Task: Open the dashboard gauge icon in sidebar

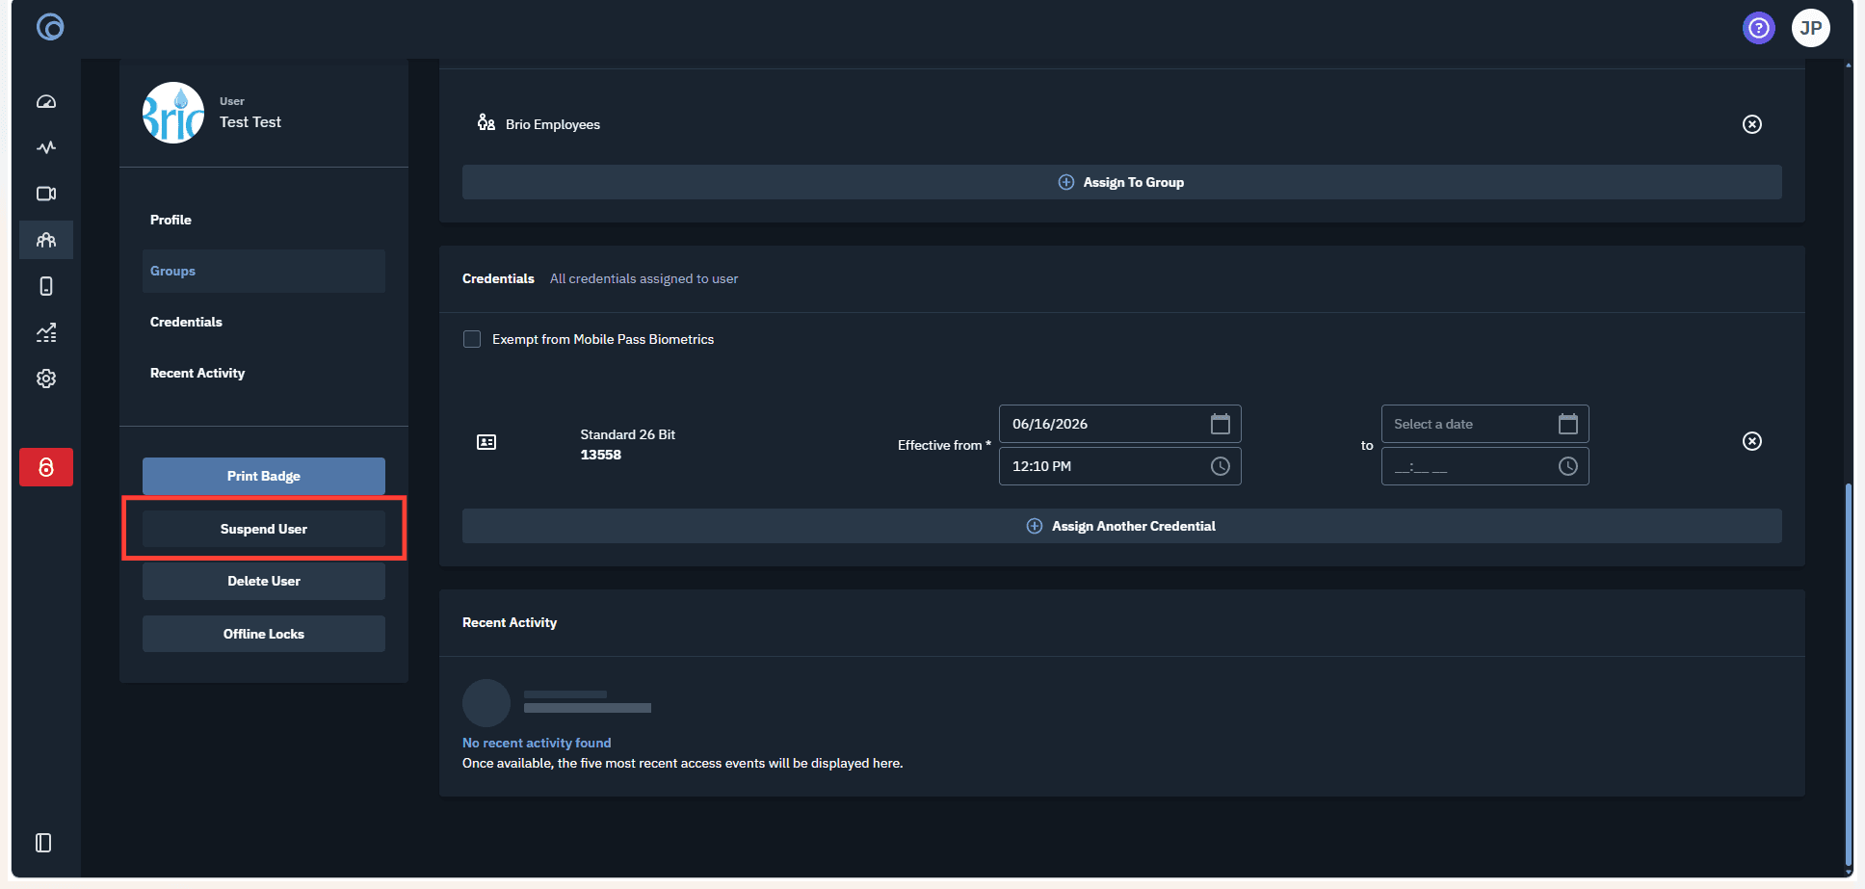Action: (x=46, y=101)
